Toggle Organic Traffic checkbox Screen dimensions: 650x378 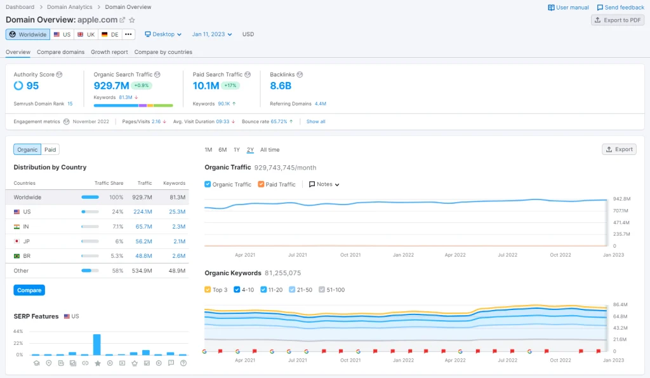pos(208,184)
